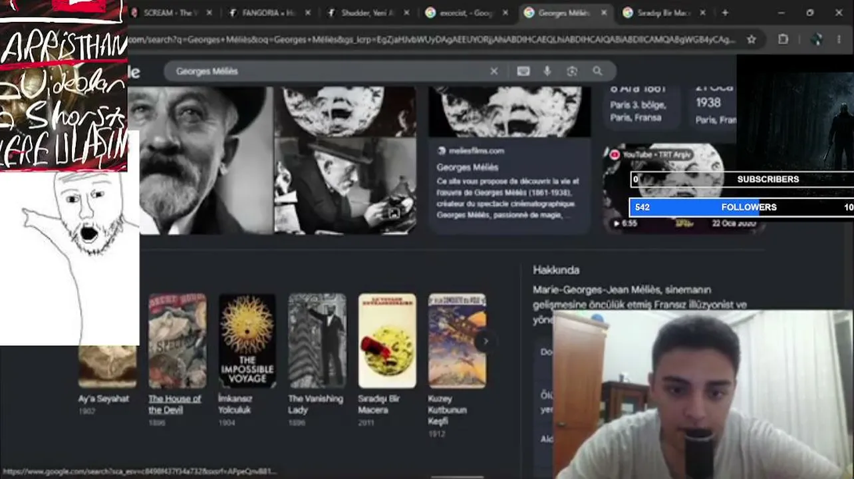Select the Sıradışı Bir Macera poster
The width and height of the screenshot is (854, 479).
click(x=387, y=341)
